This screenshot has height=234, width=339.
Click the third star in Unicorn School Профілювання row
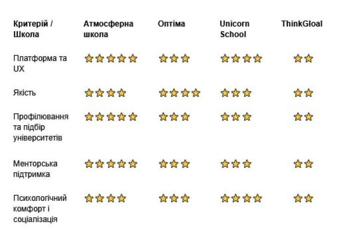pos(247,117)
